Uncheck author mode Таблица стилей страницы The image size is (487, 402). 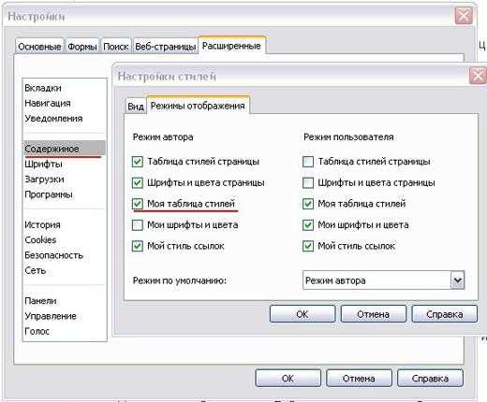(138, 162)
